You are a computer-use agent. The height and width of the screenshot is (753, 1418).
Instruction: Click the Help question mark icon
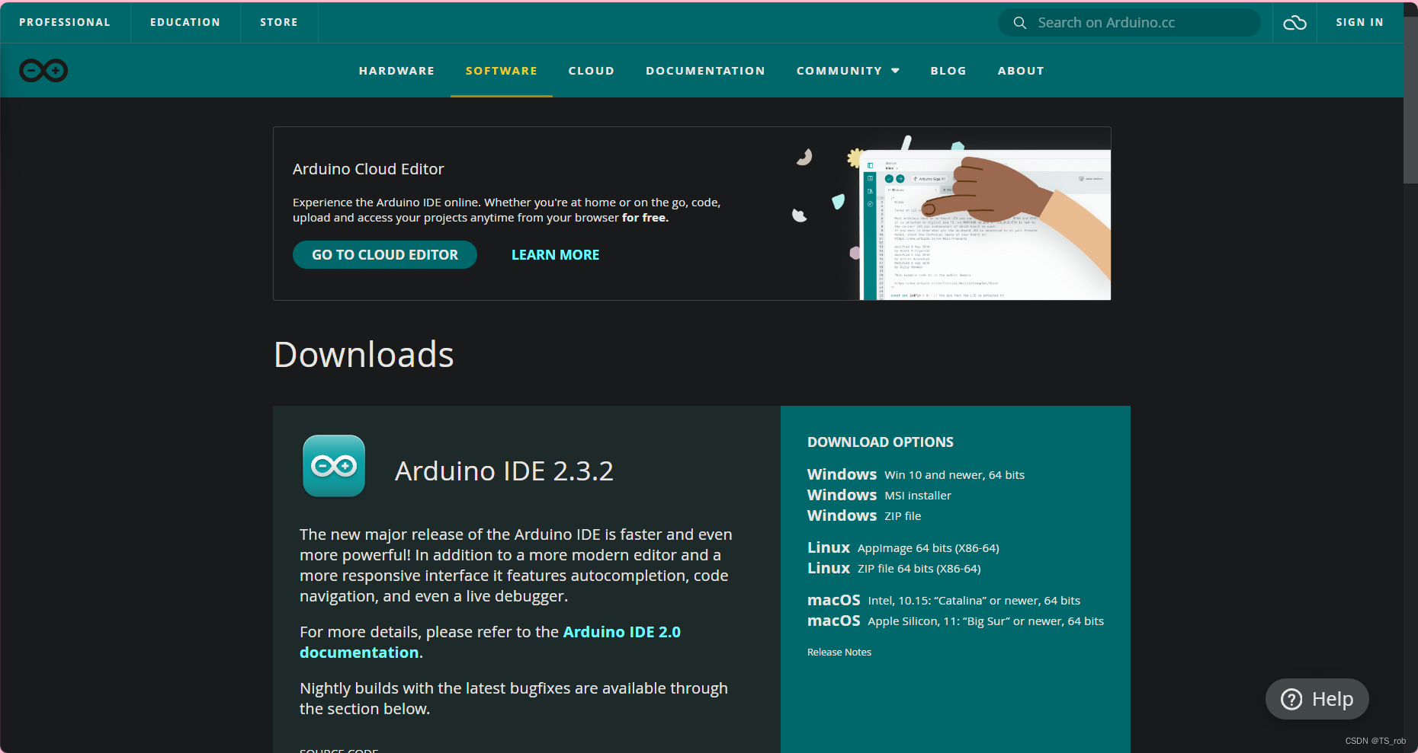click(1291, 699)
